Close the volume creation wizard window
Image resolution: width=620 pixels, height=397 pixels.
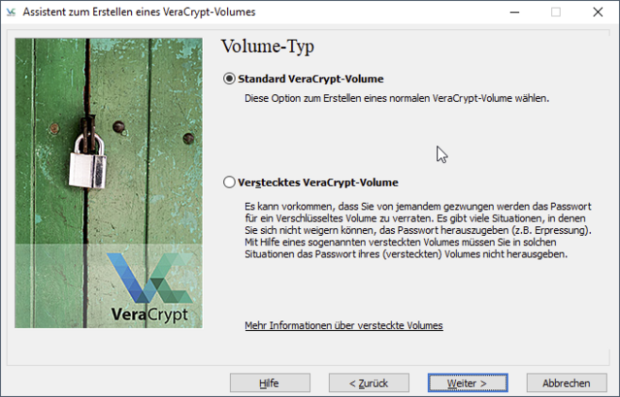coord(599,13)
